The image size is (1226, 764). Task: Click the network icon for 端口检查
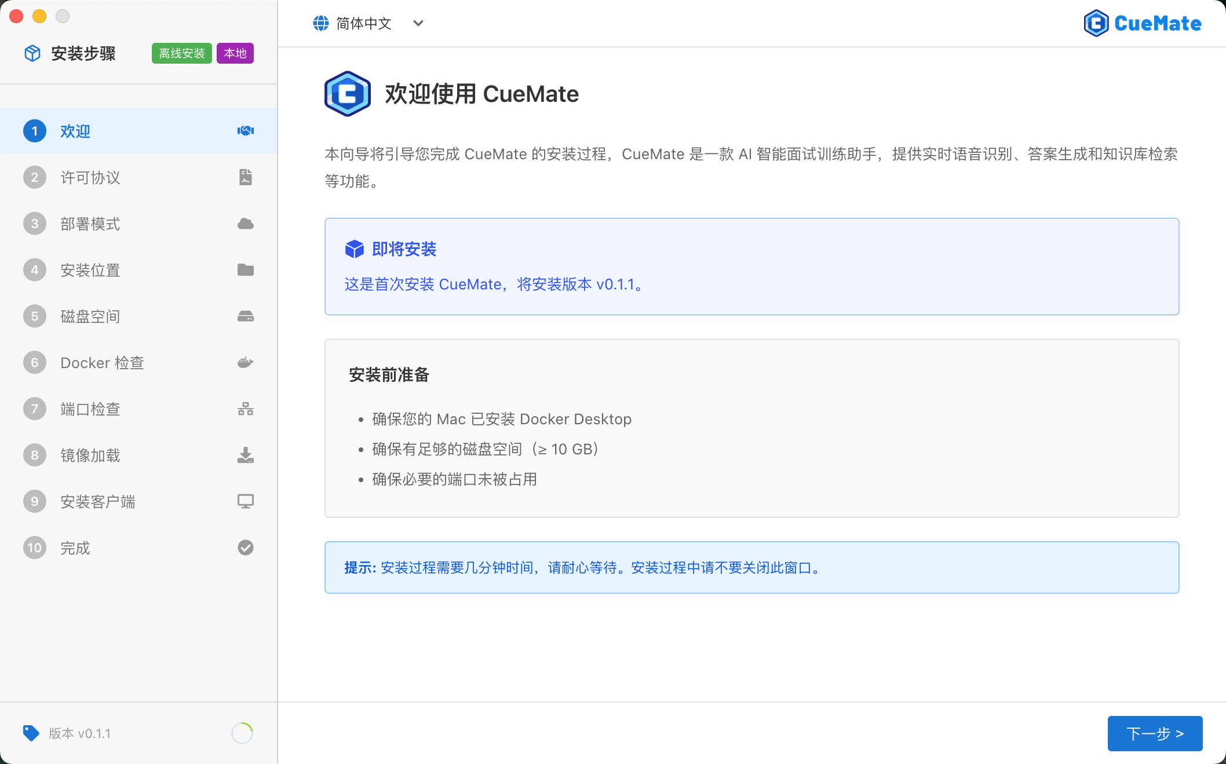pyautogui.click(x=245, y=409)
